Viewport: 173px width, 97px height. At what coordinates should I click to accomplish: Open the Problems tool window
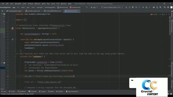22,91
